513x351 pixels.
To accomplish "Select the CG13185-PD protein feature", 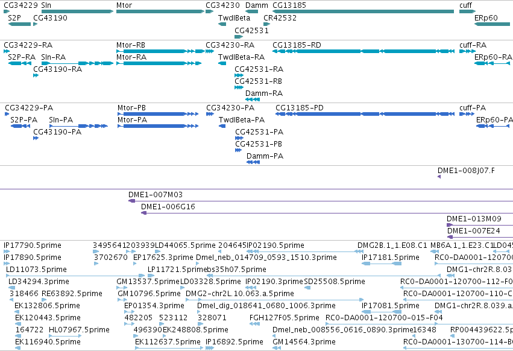I will tap(365, 114).
